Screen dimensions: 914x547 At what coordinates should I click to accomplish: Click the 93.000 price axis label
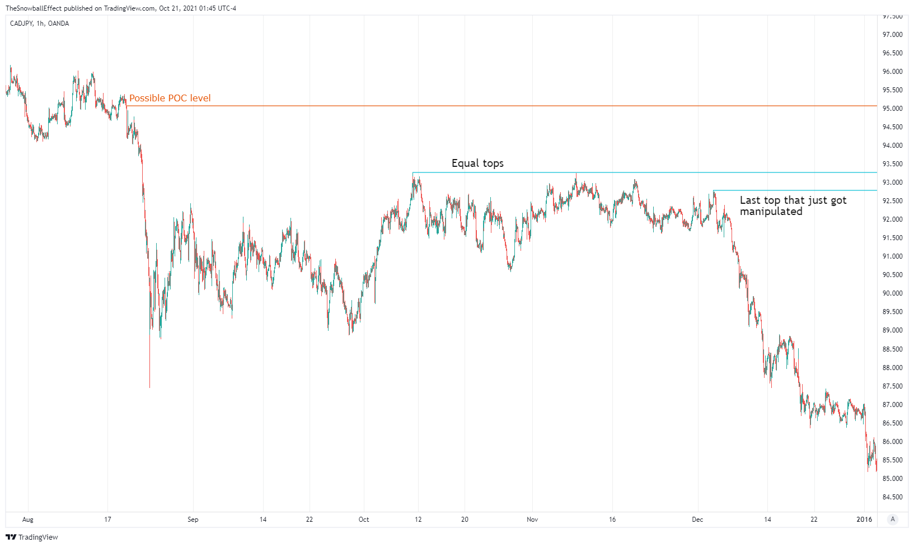(x=892, y=183)
